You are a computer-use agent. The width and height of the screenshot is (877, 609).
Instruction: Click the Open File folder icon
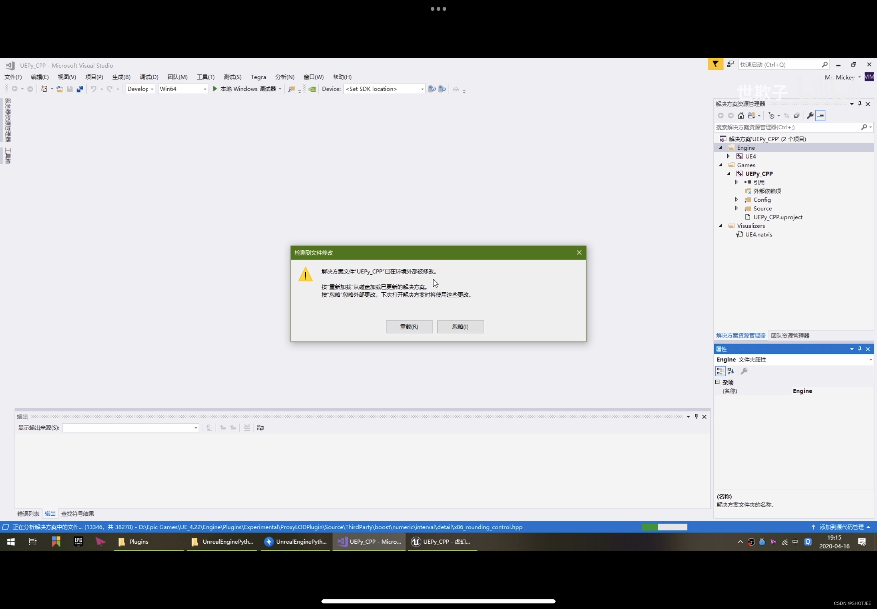click(x=59, y=89)
